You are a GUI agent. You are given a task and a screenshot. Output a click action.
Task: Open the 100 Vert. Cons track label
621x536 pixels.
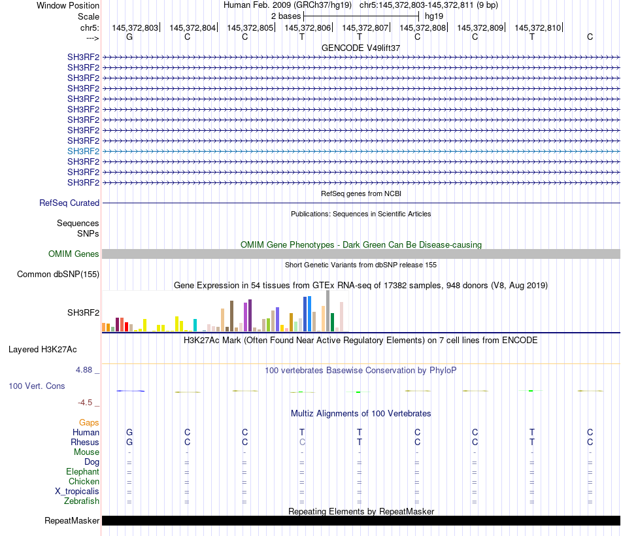click(x=37, y=386)
